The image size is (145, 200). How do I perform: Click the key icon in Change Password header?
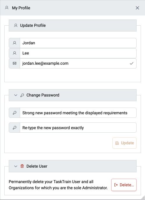tap(22, 95)
